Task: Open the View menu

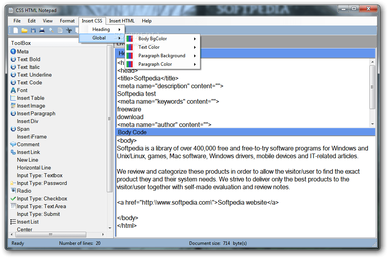Action: (x=48, y=21)
